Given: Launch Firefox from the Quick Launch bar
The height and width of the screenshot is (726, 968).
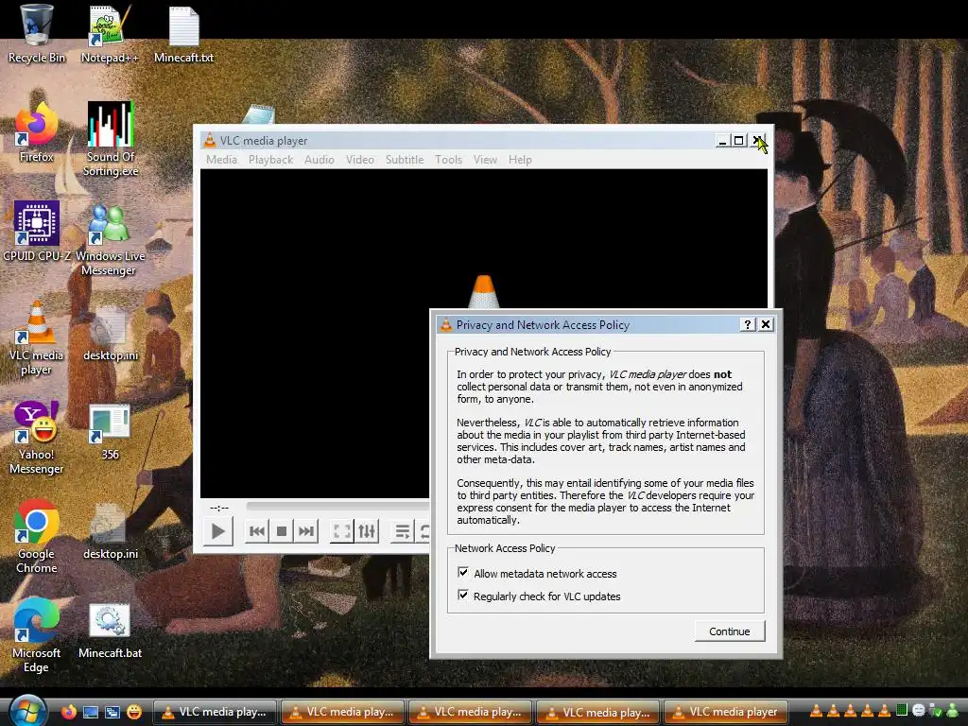Looking at the screenshot, I should click(68, 712).
